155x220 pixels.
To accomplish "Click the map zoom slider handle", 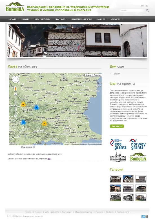I will click(15, 106).
